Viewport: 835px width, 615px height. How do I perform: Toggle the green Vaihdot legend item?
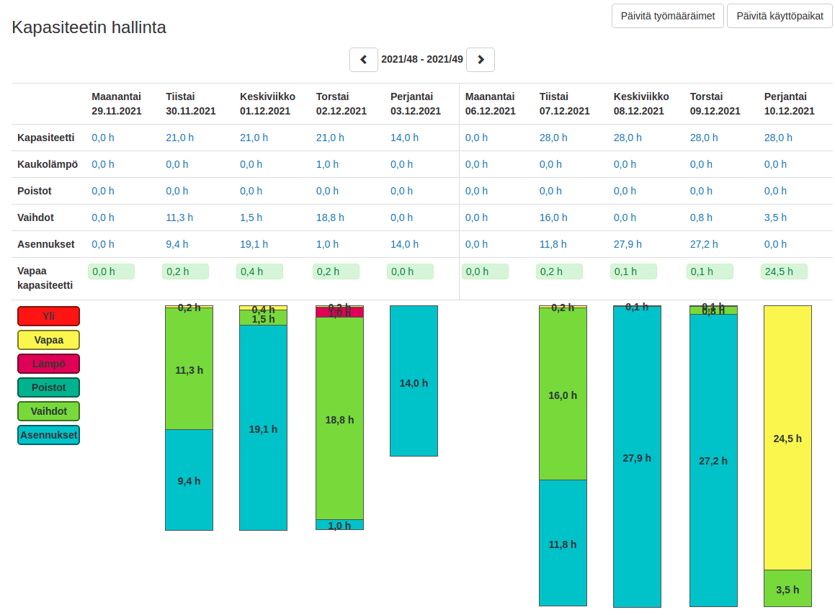[x=49, y=411]
